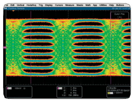Click the channel 1 ground reference marker

tap(5, 48)
